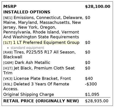Click the $40 license bracket price
Image resolution: width=114 pixels, height=107 pixels.
coord(89,78)
